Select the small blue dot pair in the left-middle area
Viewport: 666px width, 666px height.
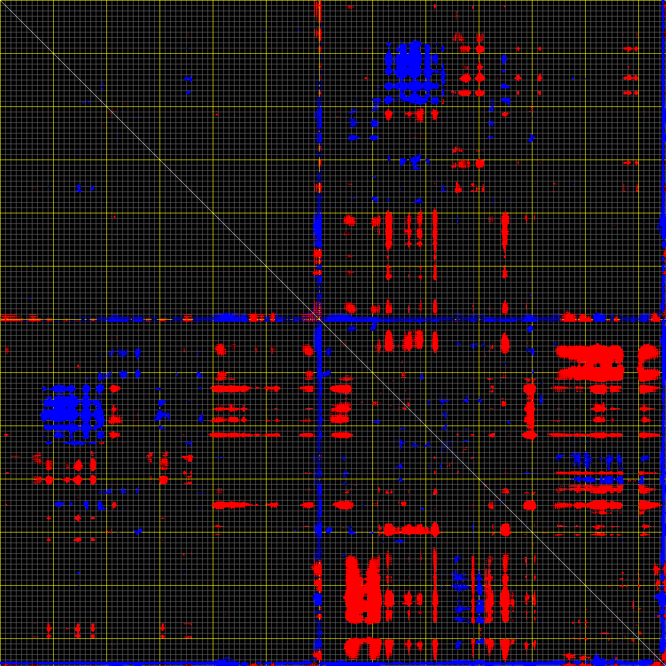pos(85,188)
